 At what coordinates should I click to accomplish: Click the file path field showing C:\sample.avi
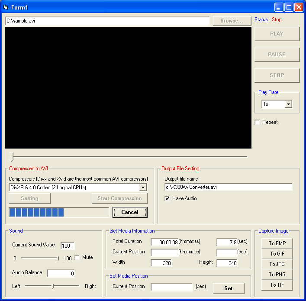(x=107, y=21)
